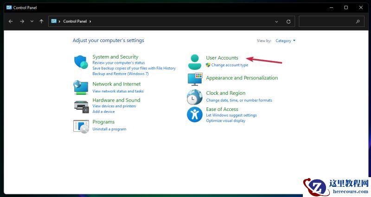The width and height of the screenshot is (371, 197).
Task: Refresh the Control Panel view
Action: coord(288,21)
